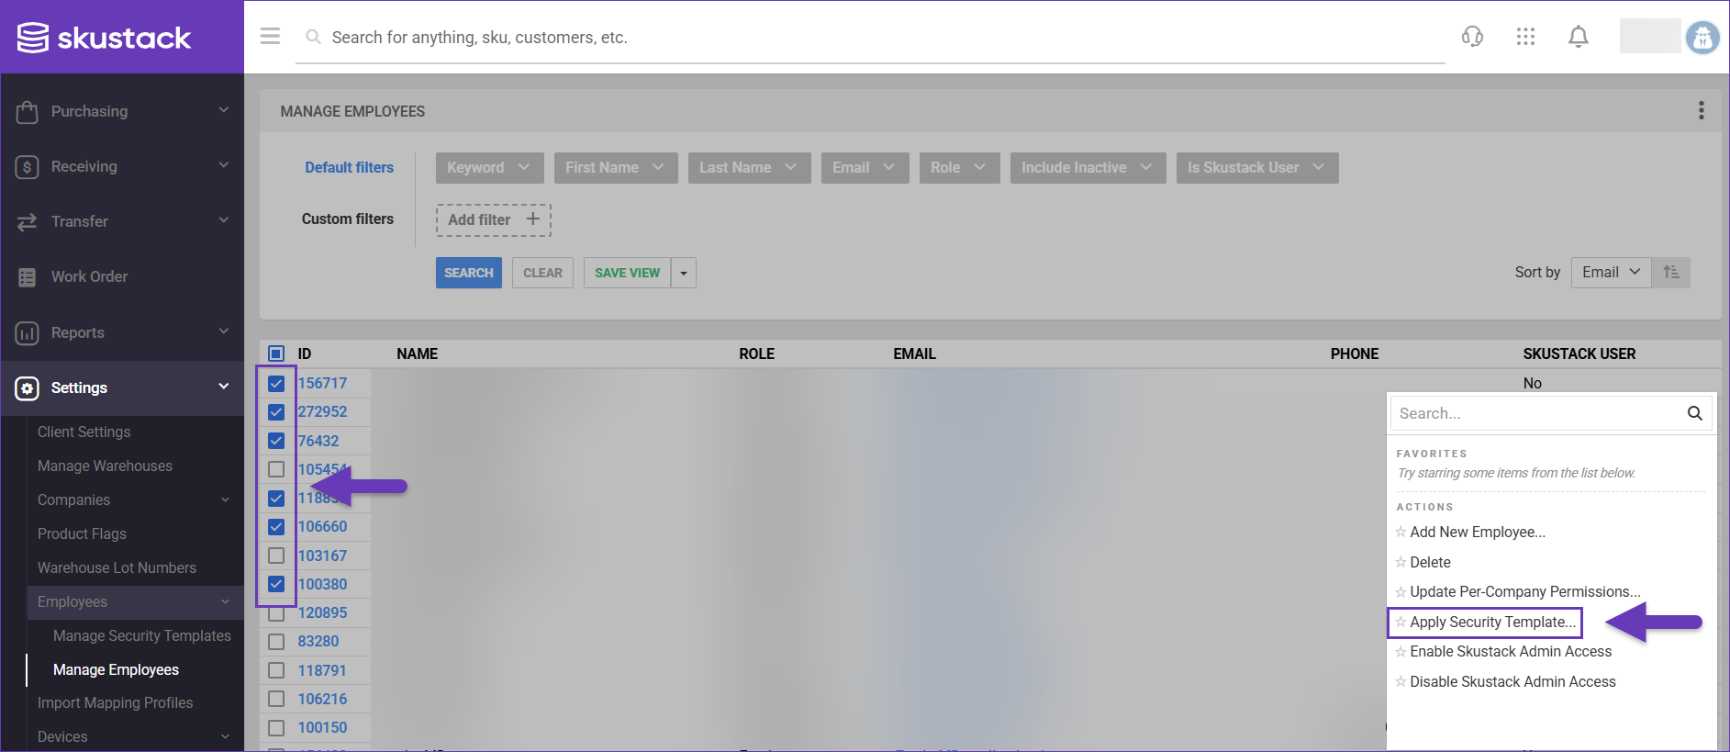
Task: Click the search magnifier in actions panel
Action: coord(1694,413)
